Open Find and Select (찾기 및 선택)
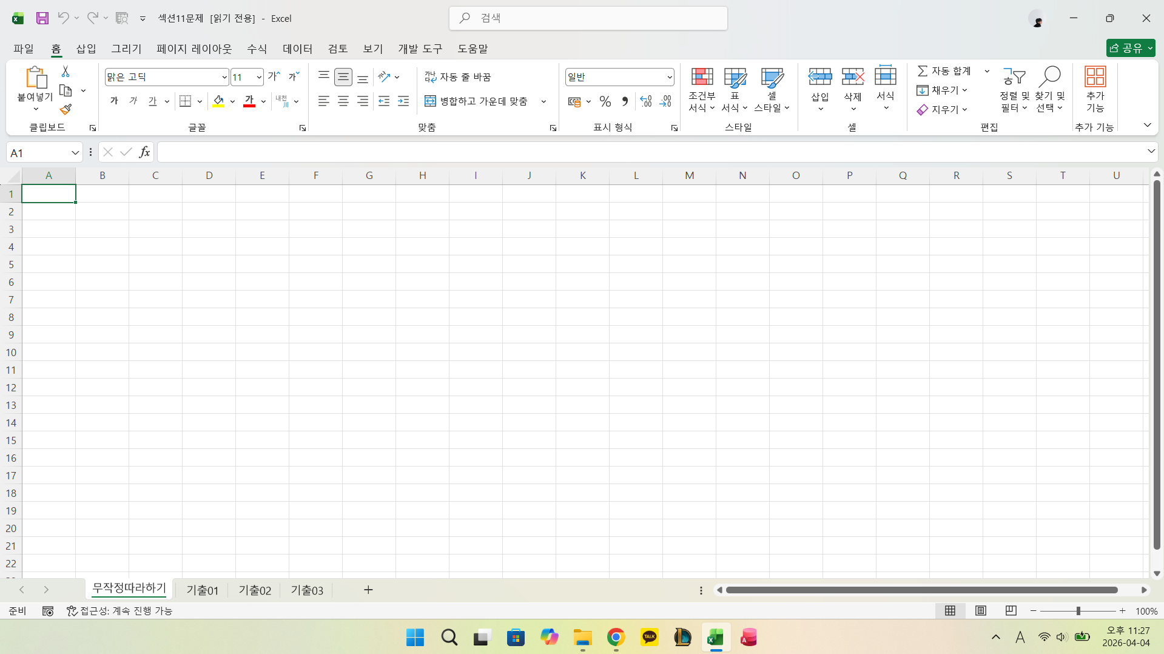Image resolution: width=1164 pixels, height=654 pixels. pos(1049,90)
